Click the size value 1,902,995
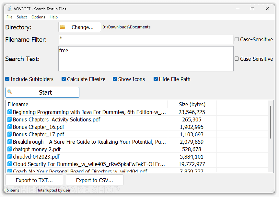This screenshot has height=197, width=279. [x=192, y=127]
